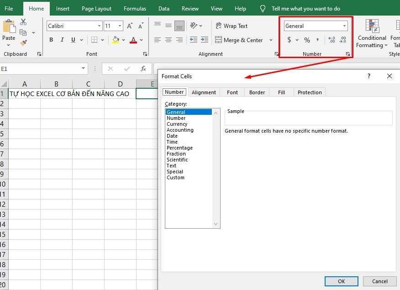This screenshot has width=400, height=290.
Task: Expand the font size dropdown
Action: (120, 26)
